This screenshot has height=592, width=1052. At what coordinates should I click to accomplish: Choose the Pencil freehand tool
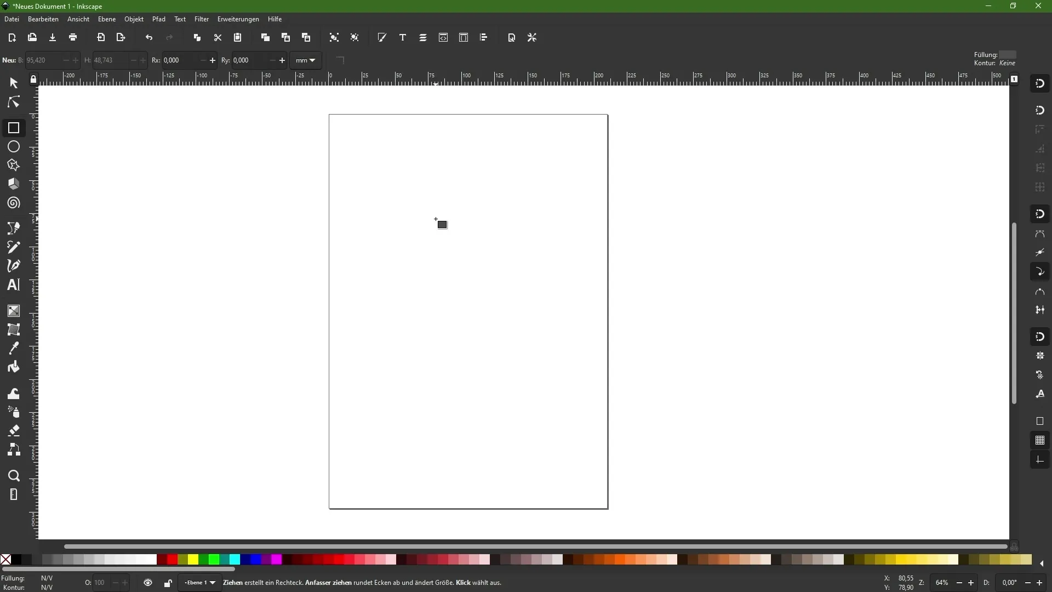tap(14, 247)
